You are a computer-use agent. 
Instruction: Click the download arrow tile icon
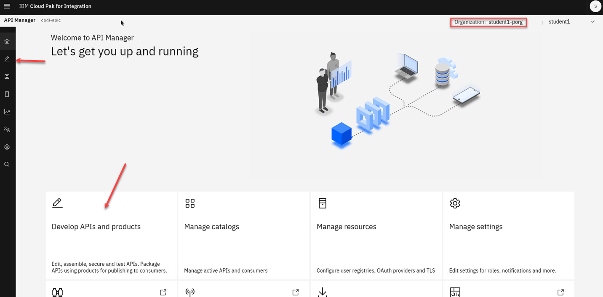(x=323, y=292)
